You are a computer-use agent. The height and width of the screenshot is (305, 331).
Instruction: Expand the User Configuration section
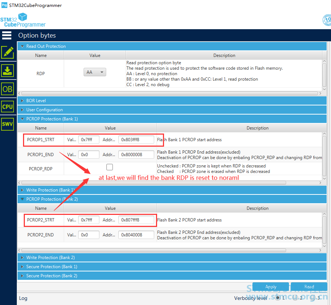tap(172, 109)
